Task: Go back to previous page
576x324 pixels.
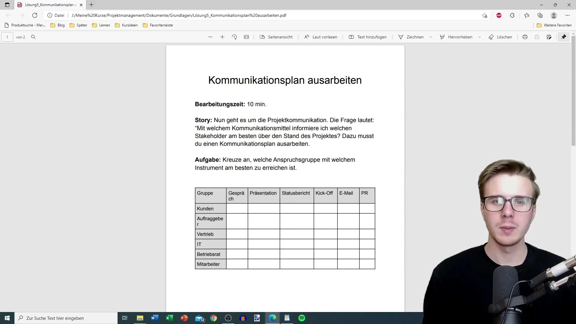Action: click(x=8, y=15)
